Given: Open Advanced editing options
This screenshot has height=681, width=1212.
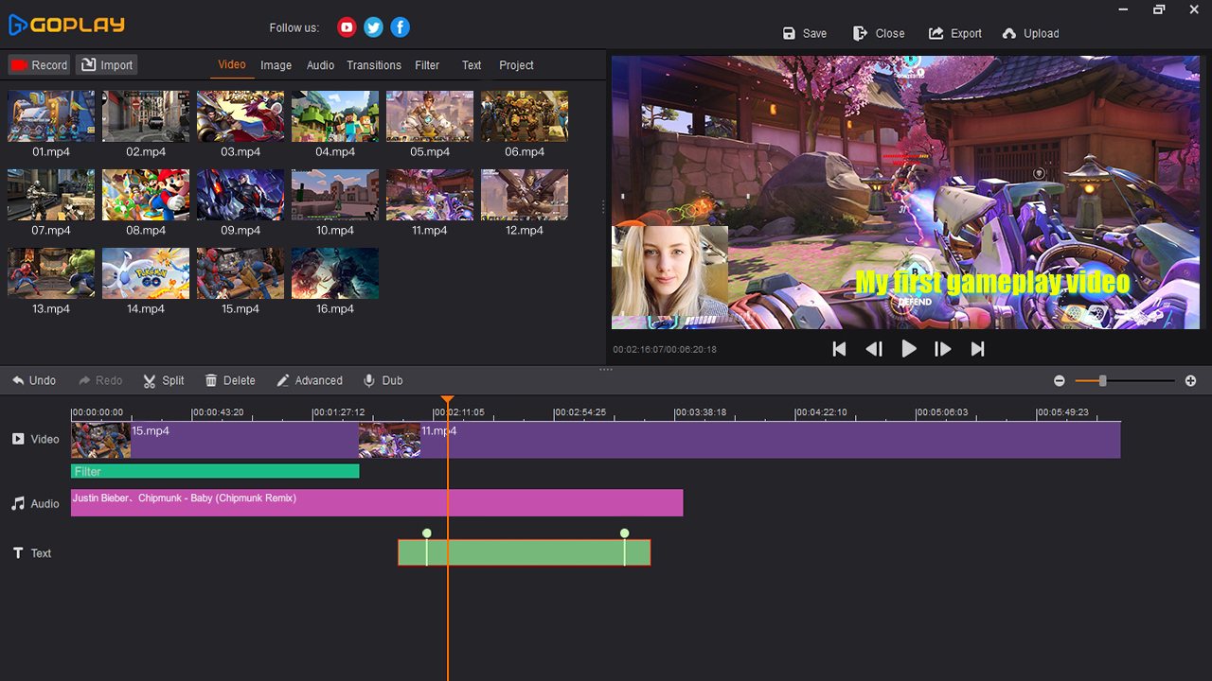Looking at the screenshot, I should coord(310,380).
